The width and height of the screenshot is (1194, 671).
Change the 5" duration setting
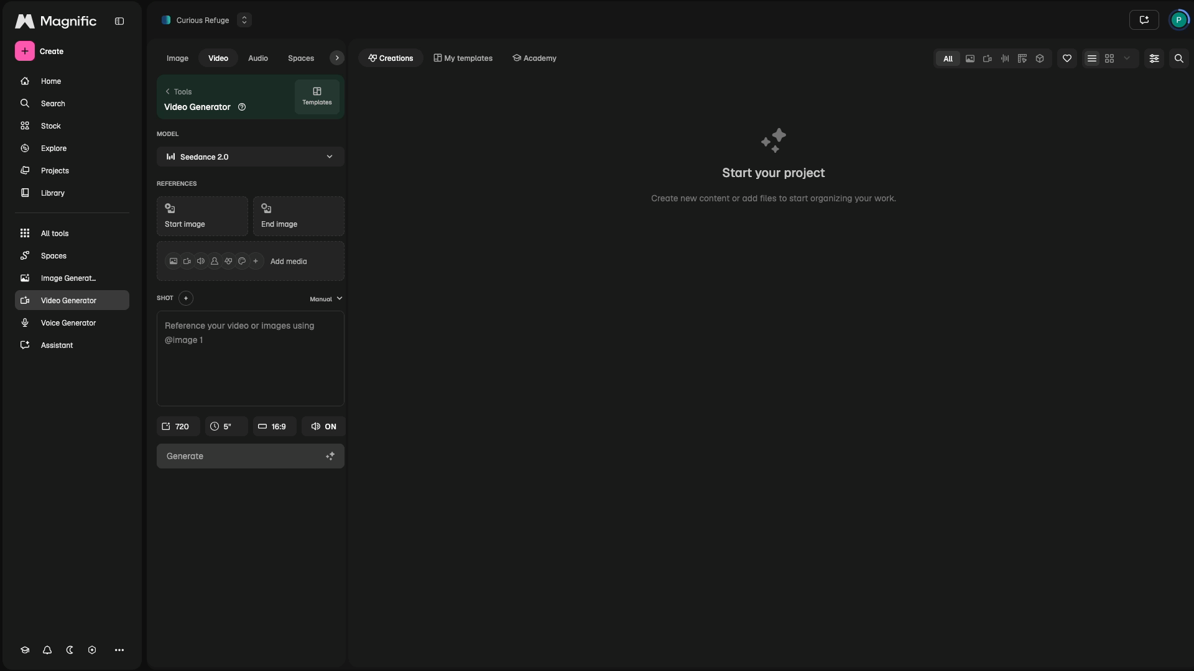pos(226,426)
